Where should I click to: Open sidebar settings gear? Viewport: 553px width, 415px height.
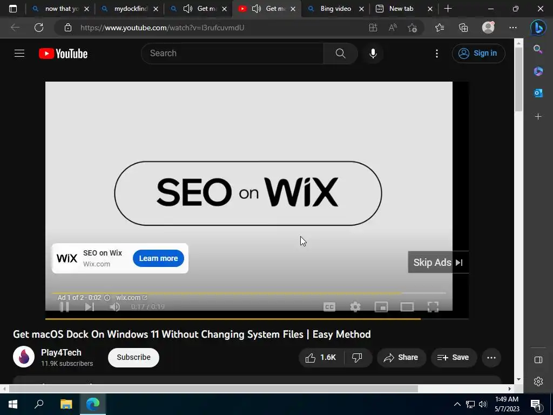point(538,381)
